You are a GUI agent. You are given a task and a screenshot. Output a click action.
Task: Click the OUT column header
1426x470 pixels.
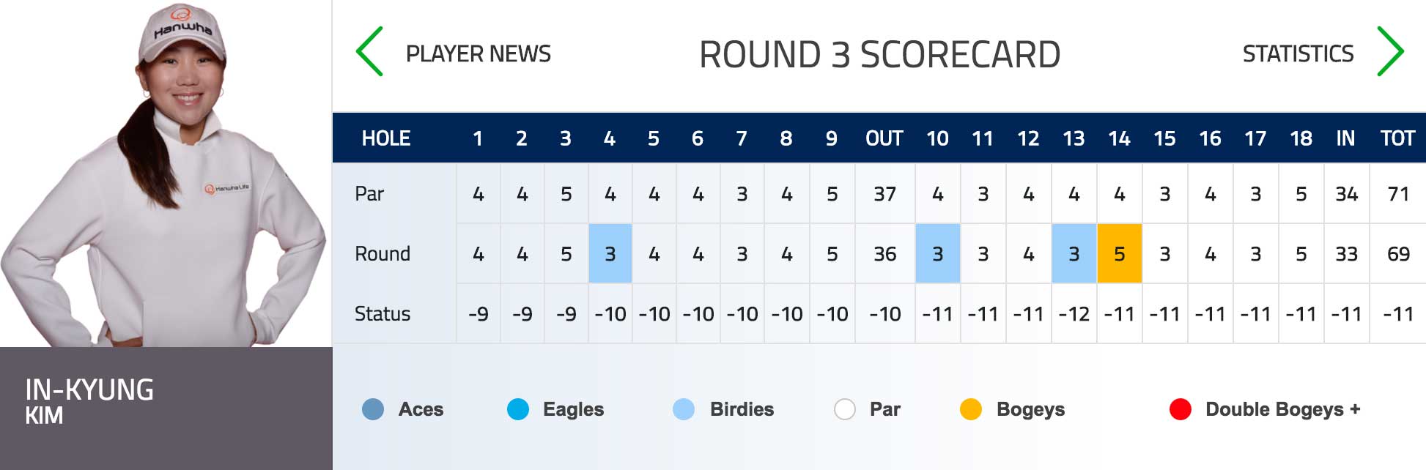(x=884, y=138)
